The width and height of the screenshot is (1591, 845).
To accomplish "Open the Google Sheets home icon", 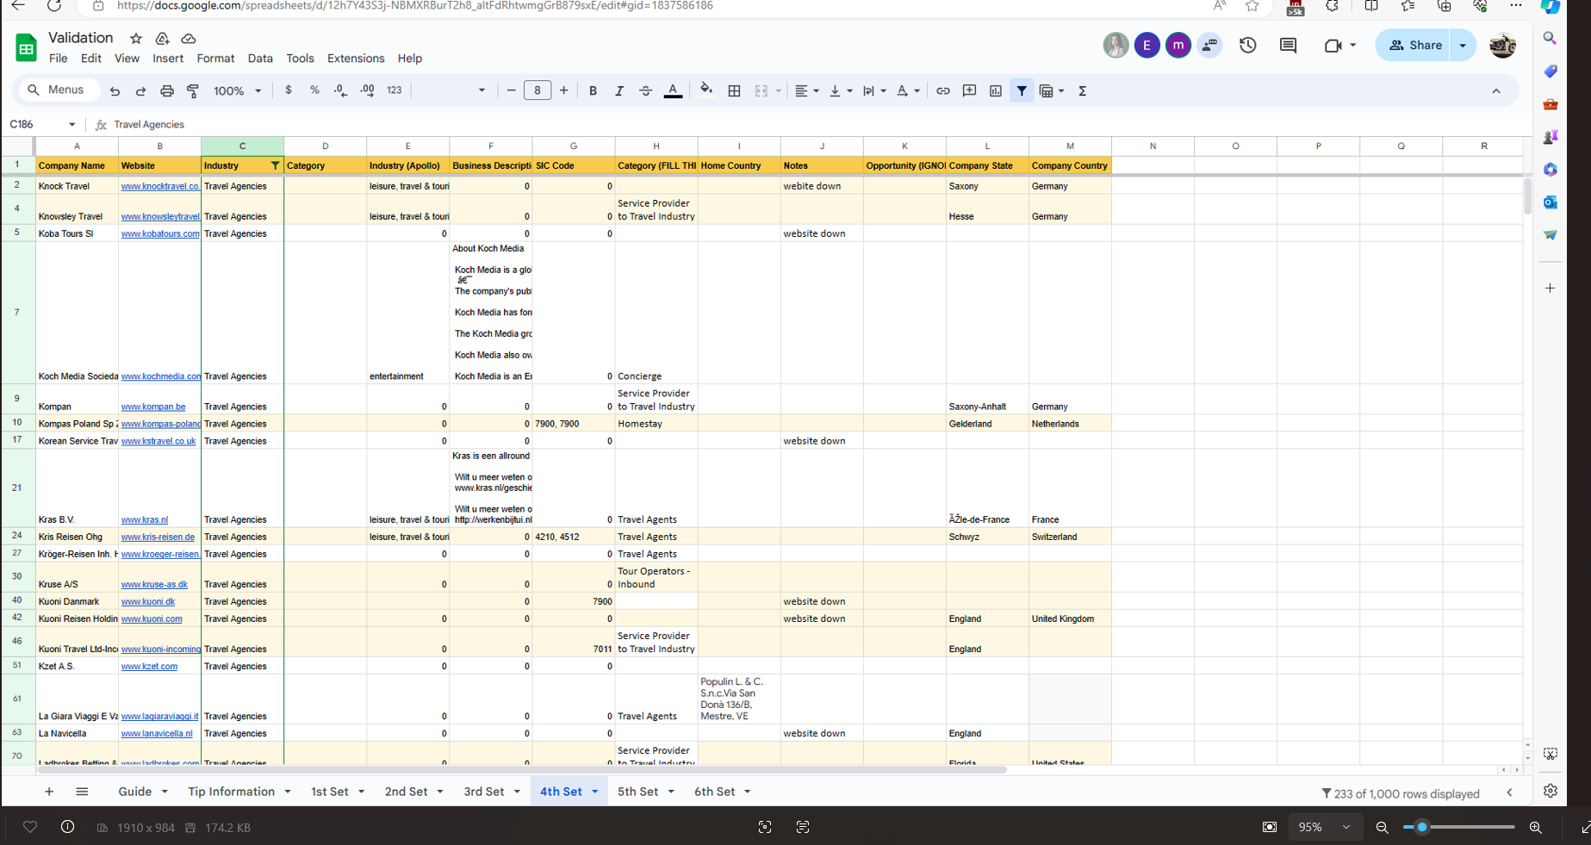I will coord(27,47).
